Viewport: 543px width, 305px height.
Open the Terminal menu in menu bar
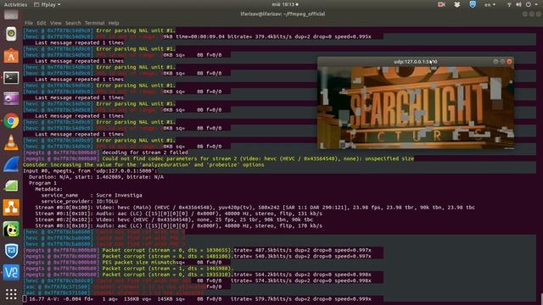(x=94, y=23)
